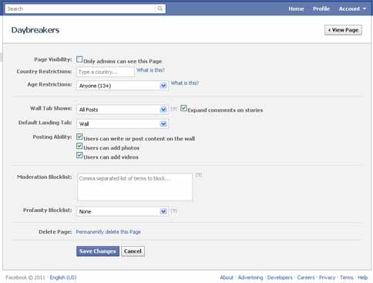Click the Cancel button
The height and width of the screenshot is (283, 373).
tap(133, 251)
